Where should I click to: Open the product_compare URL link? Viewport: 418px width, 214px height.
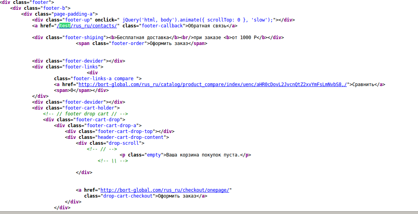(x=213, y=85)
